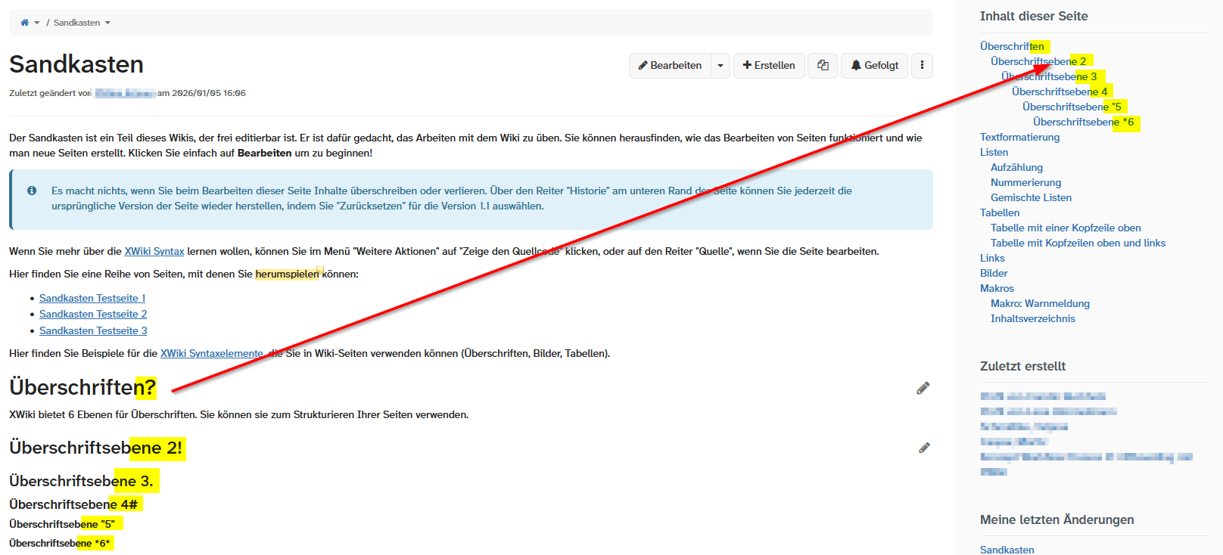
Task: Select Makro: Warnmeldung in table of contents
Action: coord(1040,303)
